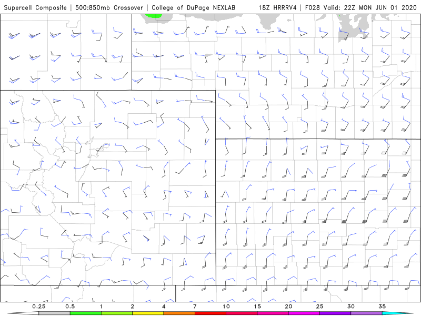Click the '15' legend label
This screenshot has height=316, width=421.
pos(257,307)
